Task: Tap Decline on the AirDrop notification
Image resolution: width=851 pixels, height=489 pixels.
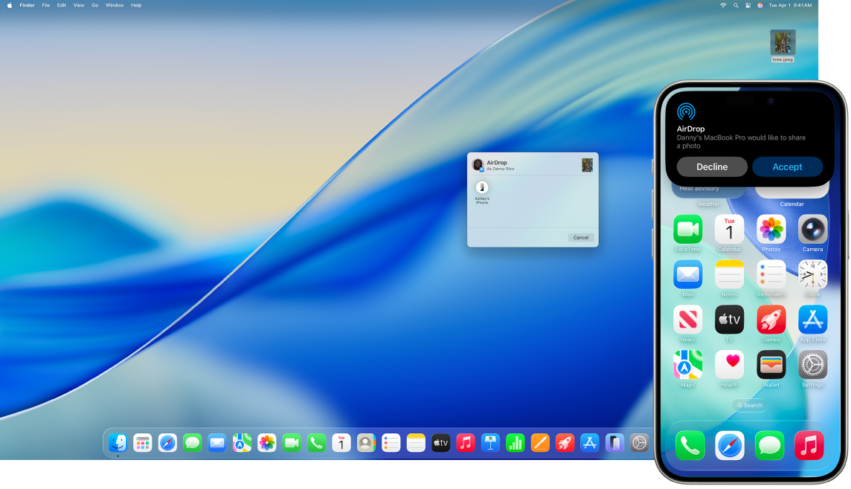Action: (x=711, y=166)
